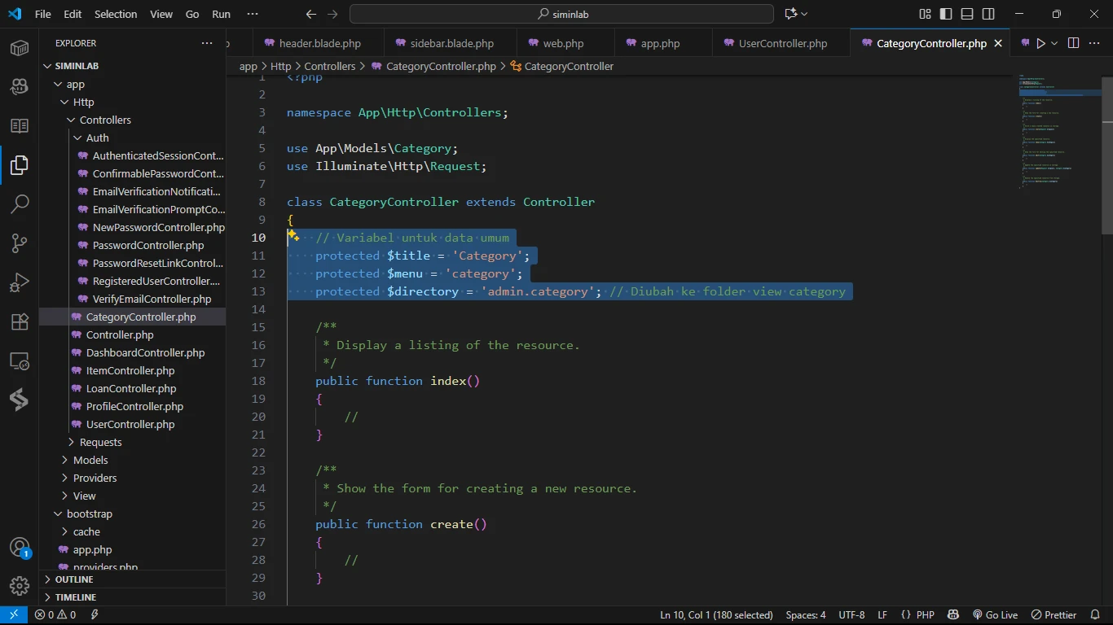Expand the OUTLINE section

[x=74, y=579]
